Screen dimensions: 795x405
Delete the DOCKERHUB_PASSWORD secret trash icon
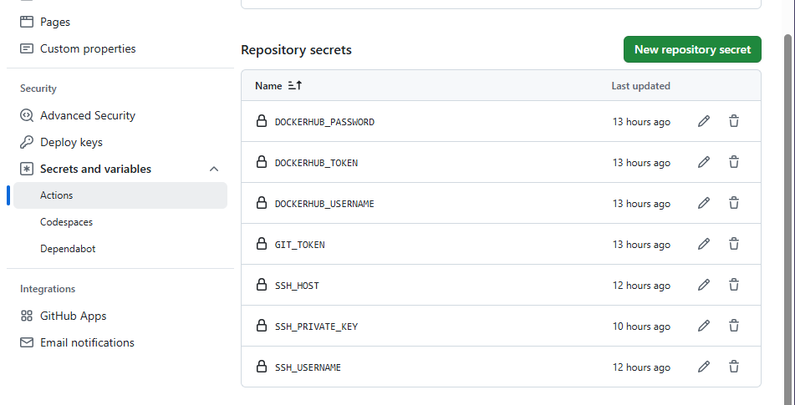point(734,121)
